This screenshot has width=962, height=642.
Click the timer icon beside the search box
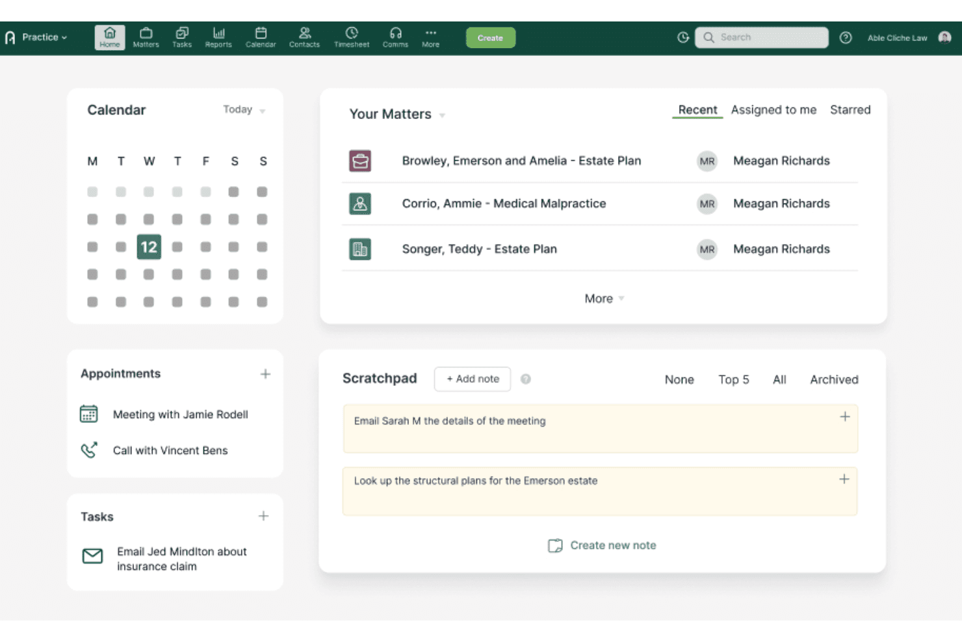click(682, 38)
